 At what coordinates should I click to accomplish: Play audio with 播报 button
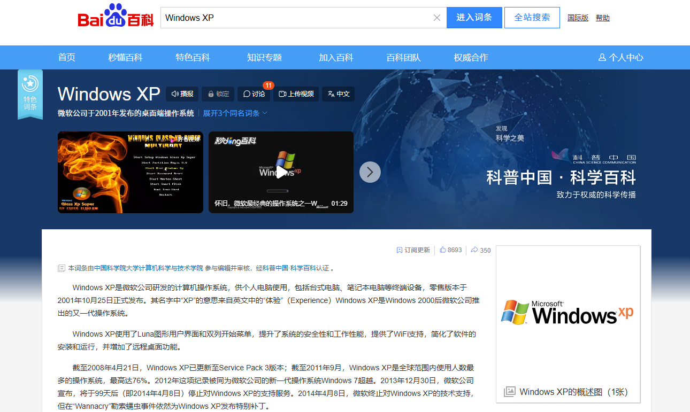[x=182, y=94]
